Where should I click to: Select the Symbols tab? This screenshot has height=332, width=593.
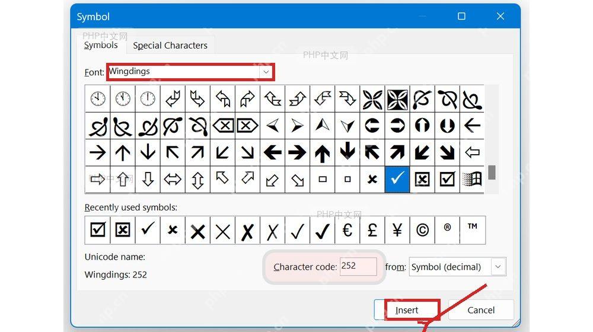point(101,45)
